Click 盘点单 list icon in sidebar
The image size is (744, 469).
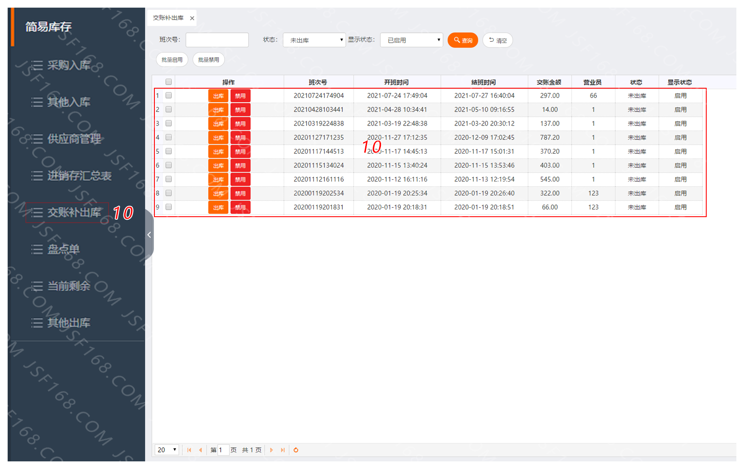coord(37,249)
